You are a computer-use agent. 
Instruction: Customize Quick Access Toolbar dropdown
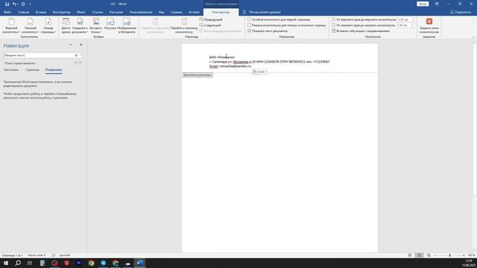tap(30, 4)
